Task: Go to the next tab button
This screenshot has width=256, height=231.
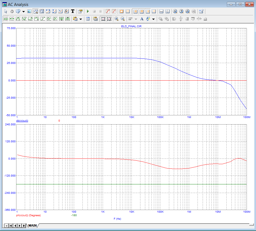Action: (x=20, y=226)
